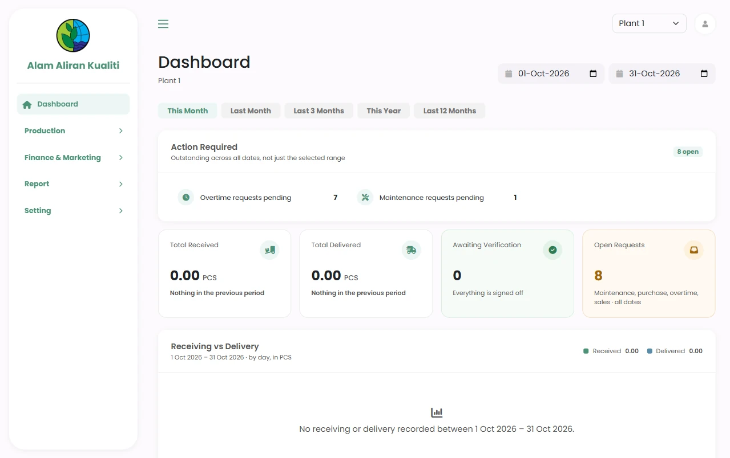Click the orange Open Requests count 8

[x=598, y=276]
